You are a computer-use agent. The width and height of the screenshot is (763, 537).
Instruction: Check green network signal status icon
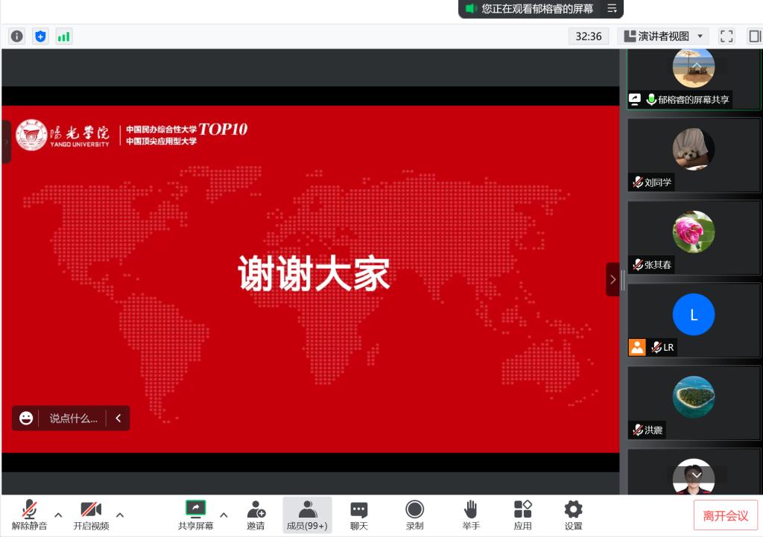click(x=64, y=36)
